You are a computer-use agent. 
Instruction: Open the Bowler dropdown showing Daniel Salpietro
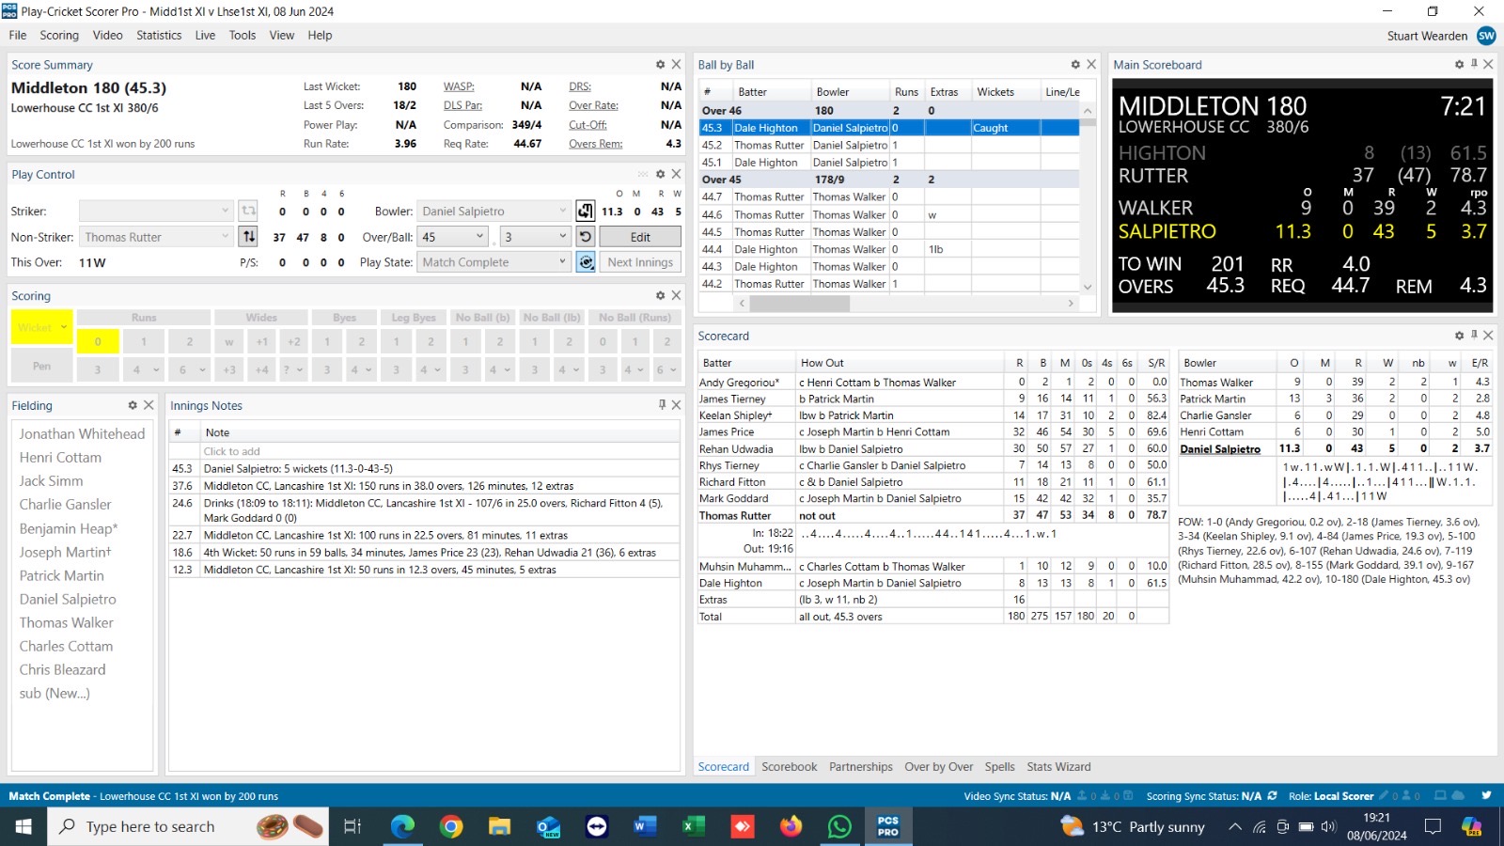pyautogui.click(x=493, y=211)
